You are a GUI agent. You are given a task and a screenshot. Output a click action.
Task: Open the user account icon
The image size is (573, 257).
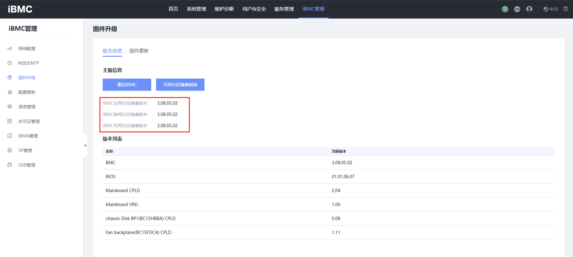tap(529, 9)
